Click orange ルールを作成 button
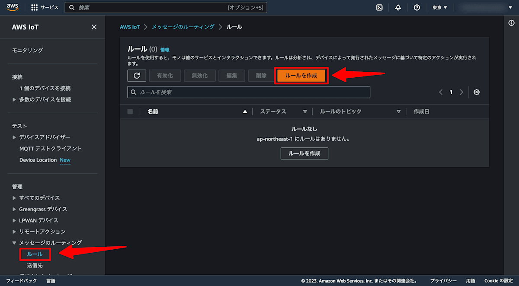The height and width of the screenshot is (286, 519). pyautogui.click(x=301, y=76)
